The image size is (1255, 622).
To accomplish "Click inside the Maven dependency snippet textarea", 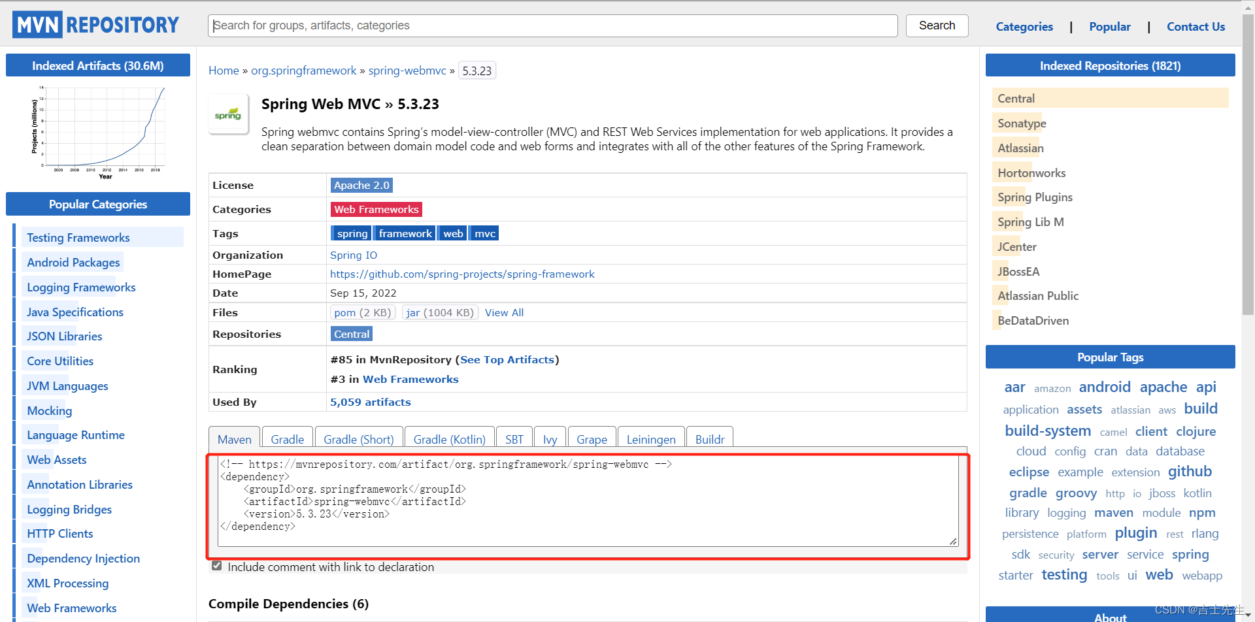I will click(588, 501).
